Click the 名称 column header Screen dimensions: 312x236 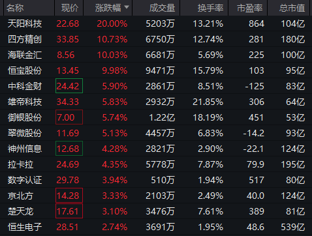click(x=15, y=8)
